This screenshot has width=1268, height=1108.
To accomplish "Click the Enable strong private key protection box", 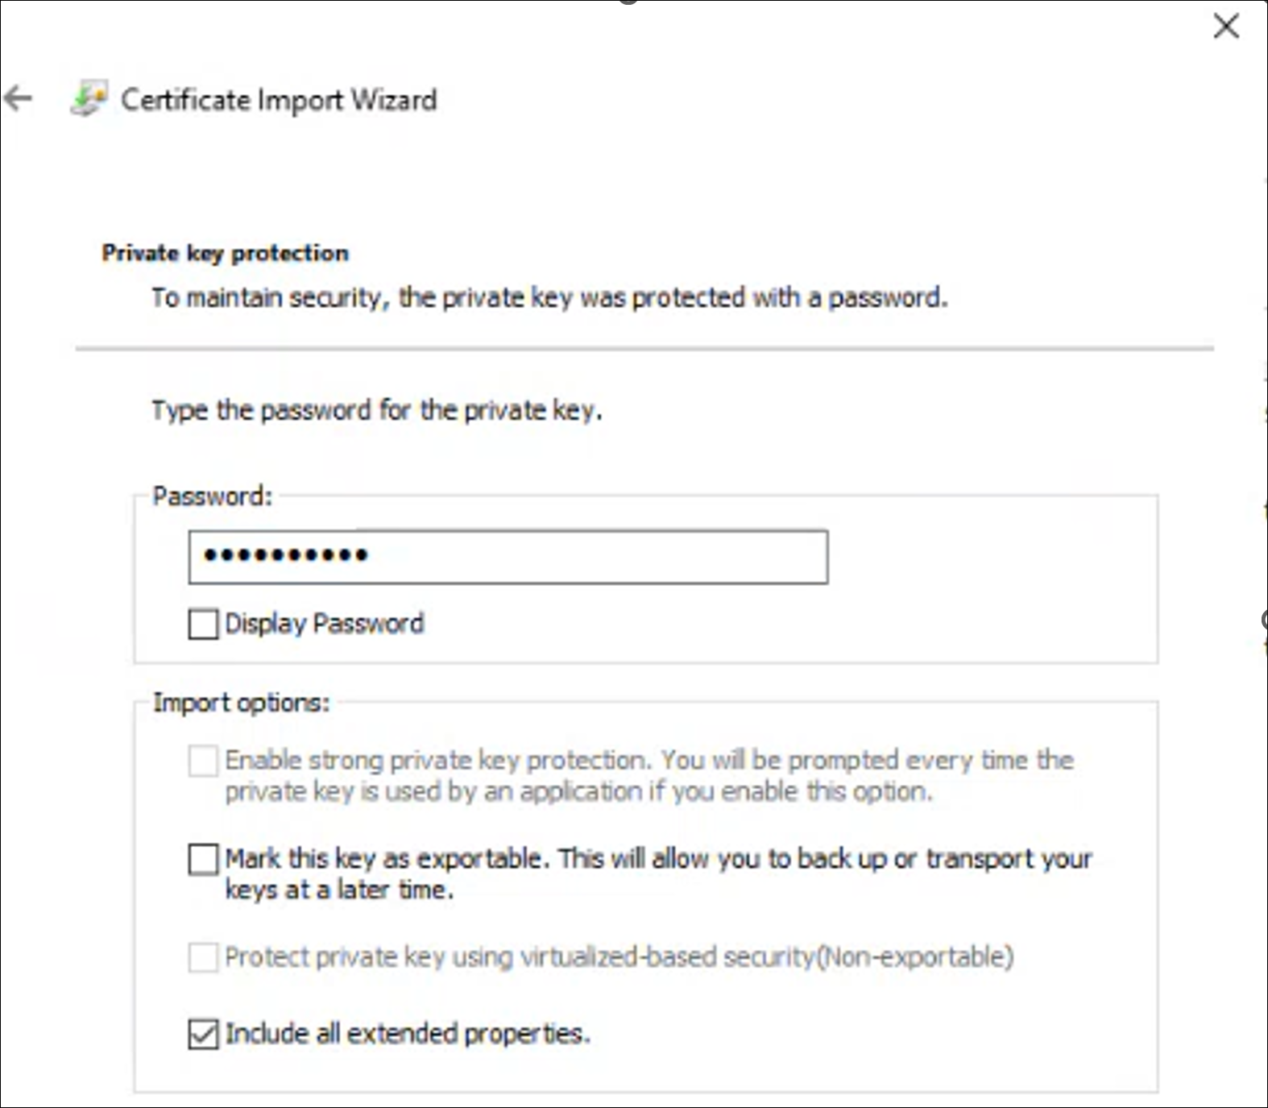I will 203,761.
